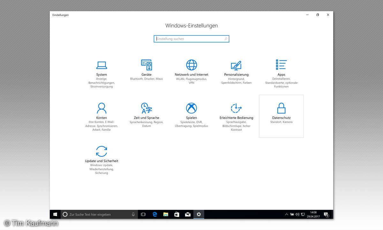Click 'Hintergrund, Sperrbildschirm, Farben' description

[x=236, y=81]
